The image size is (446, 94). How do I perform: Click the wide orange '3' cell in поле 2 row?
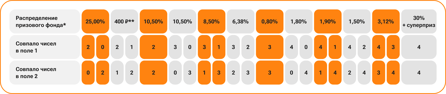pos(270,73)
